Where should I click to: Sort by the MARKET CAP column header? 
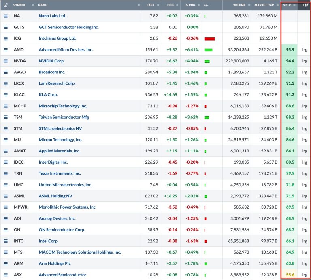click(x=264, y=5)
